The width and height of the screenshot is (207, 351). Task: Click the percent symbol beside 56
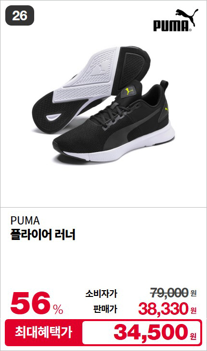tap(58, 309)
